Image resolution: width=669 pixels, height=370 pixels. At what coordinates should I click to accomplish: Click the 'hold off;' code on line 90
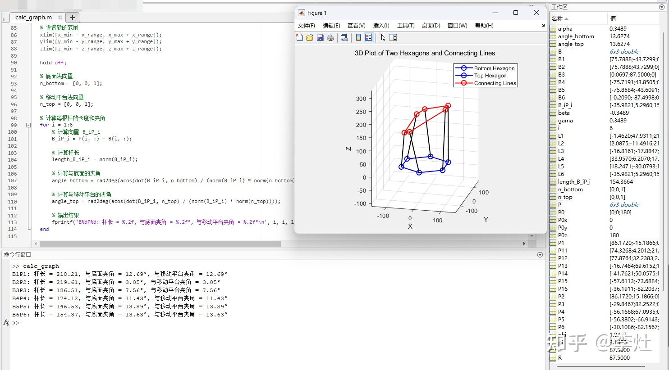(x=53, y=63)
